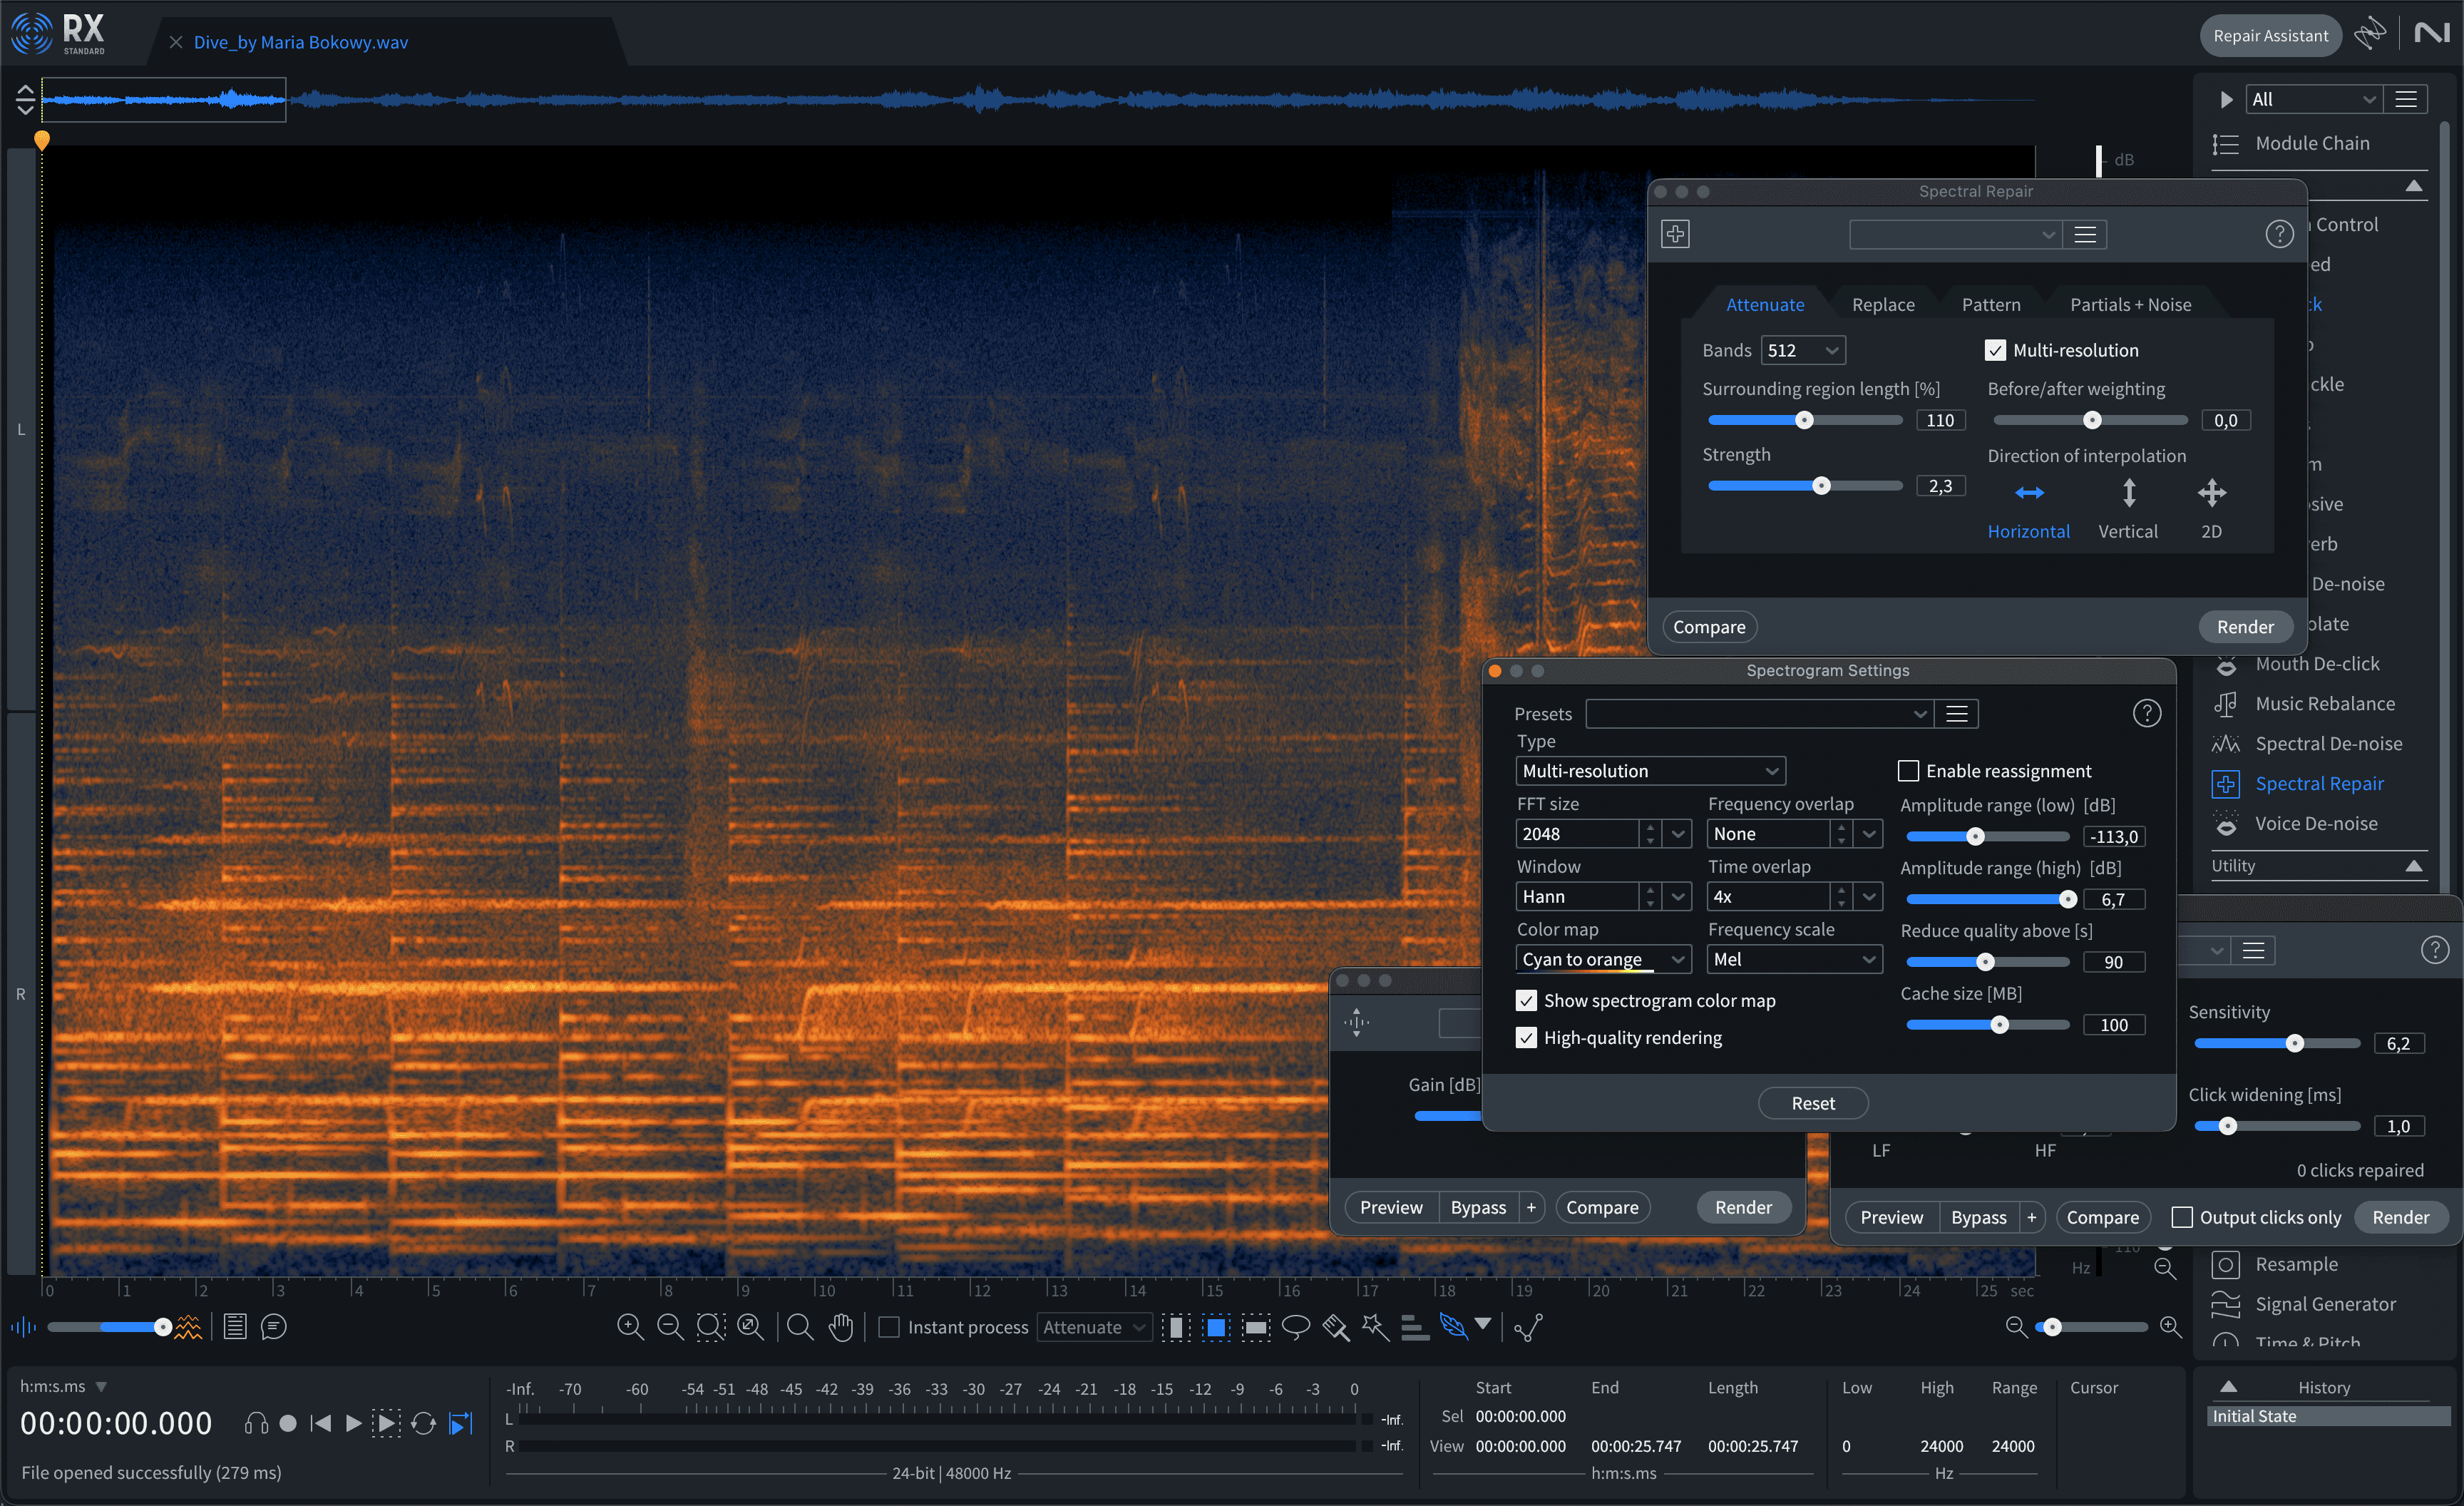Toggle loop playback button
2464x1506 pixels.
pyautogui.click(x=423, y=1423)
